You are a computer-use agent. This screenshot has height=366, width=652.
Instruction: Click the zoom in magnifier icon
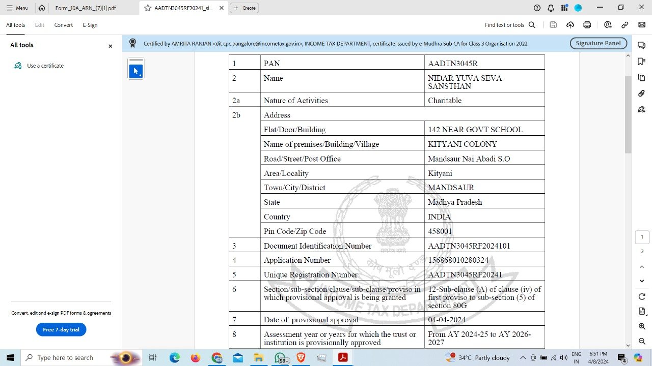pos(642,326)
